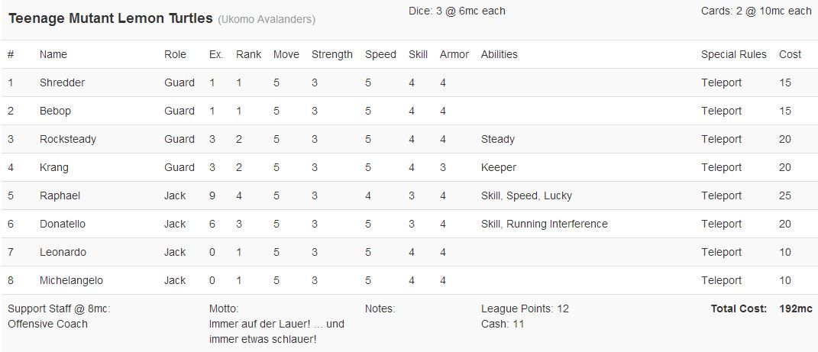
Task: Click the Dice: 3 @ 6mc each label
Action: [457, 11]
